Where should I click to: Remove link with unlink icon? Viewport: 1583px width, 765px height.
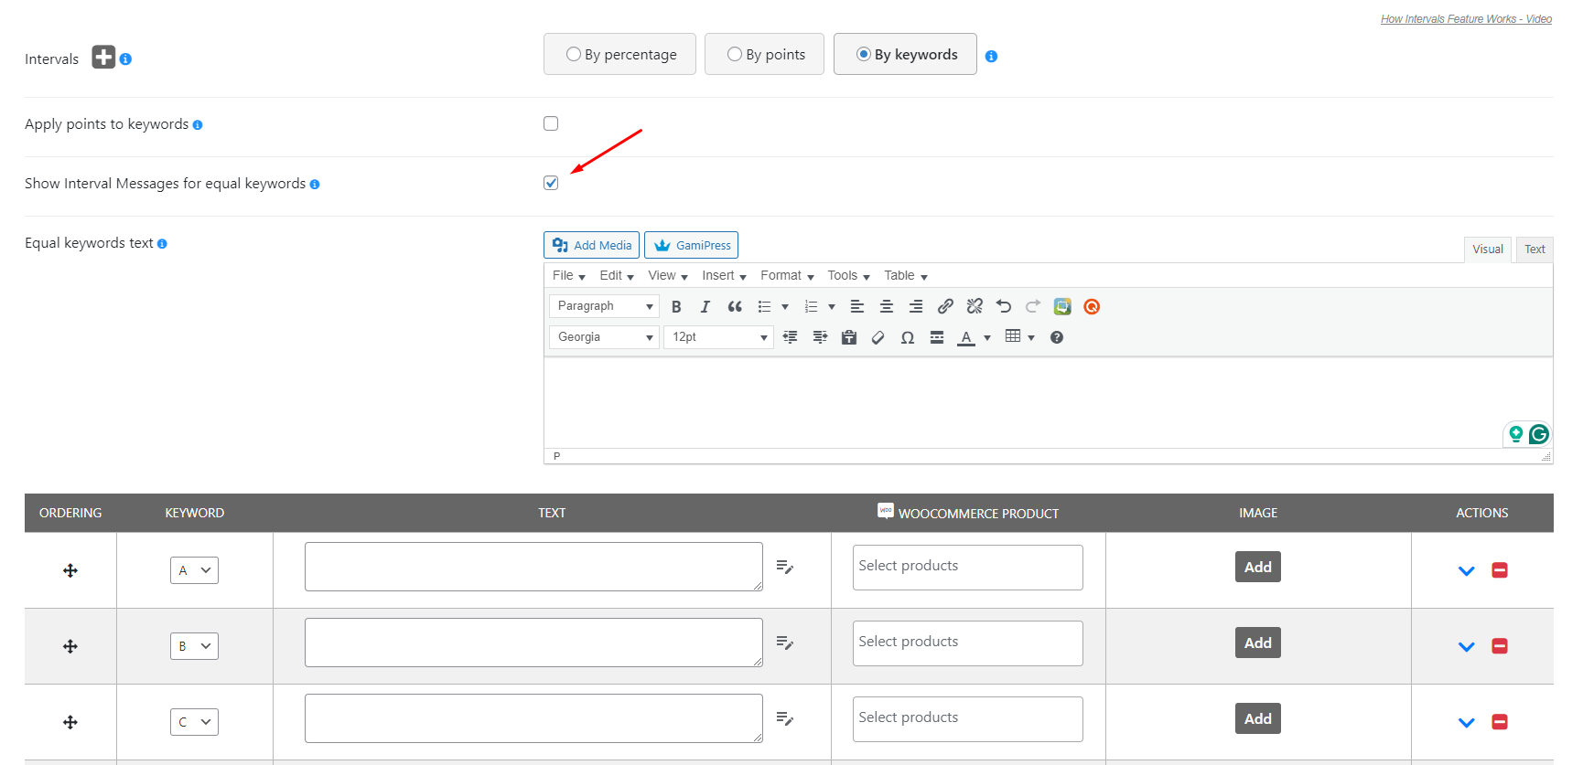975,307
